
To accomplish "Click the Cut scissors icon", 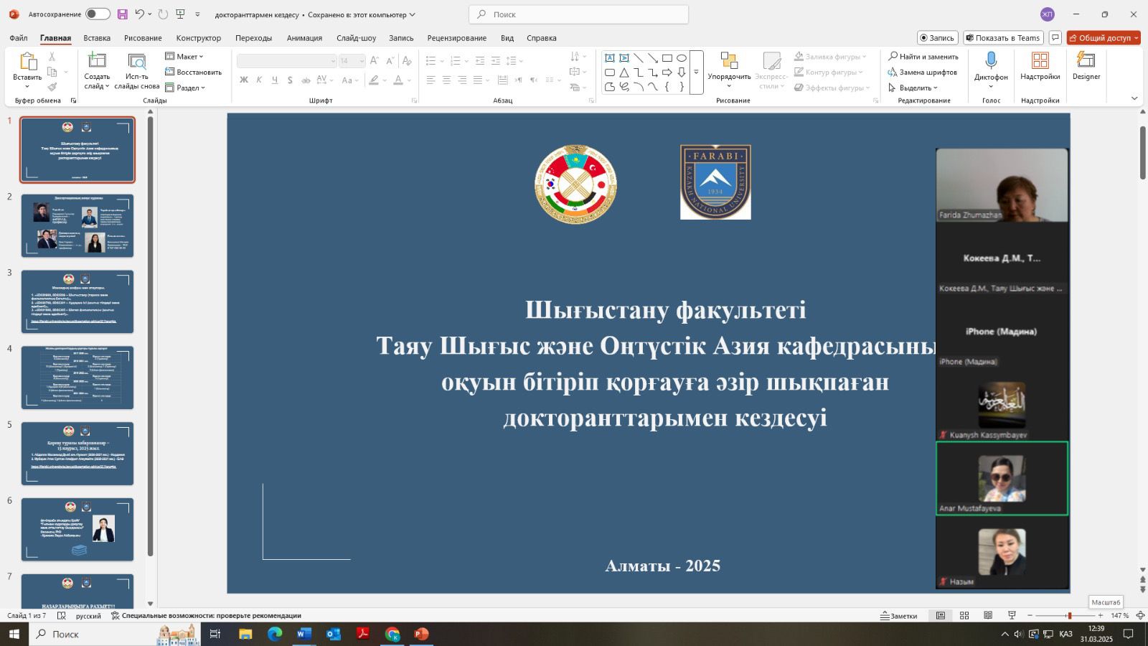I will (x=52, y=56).
